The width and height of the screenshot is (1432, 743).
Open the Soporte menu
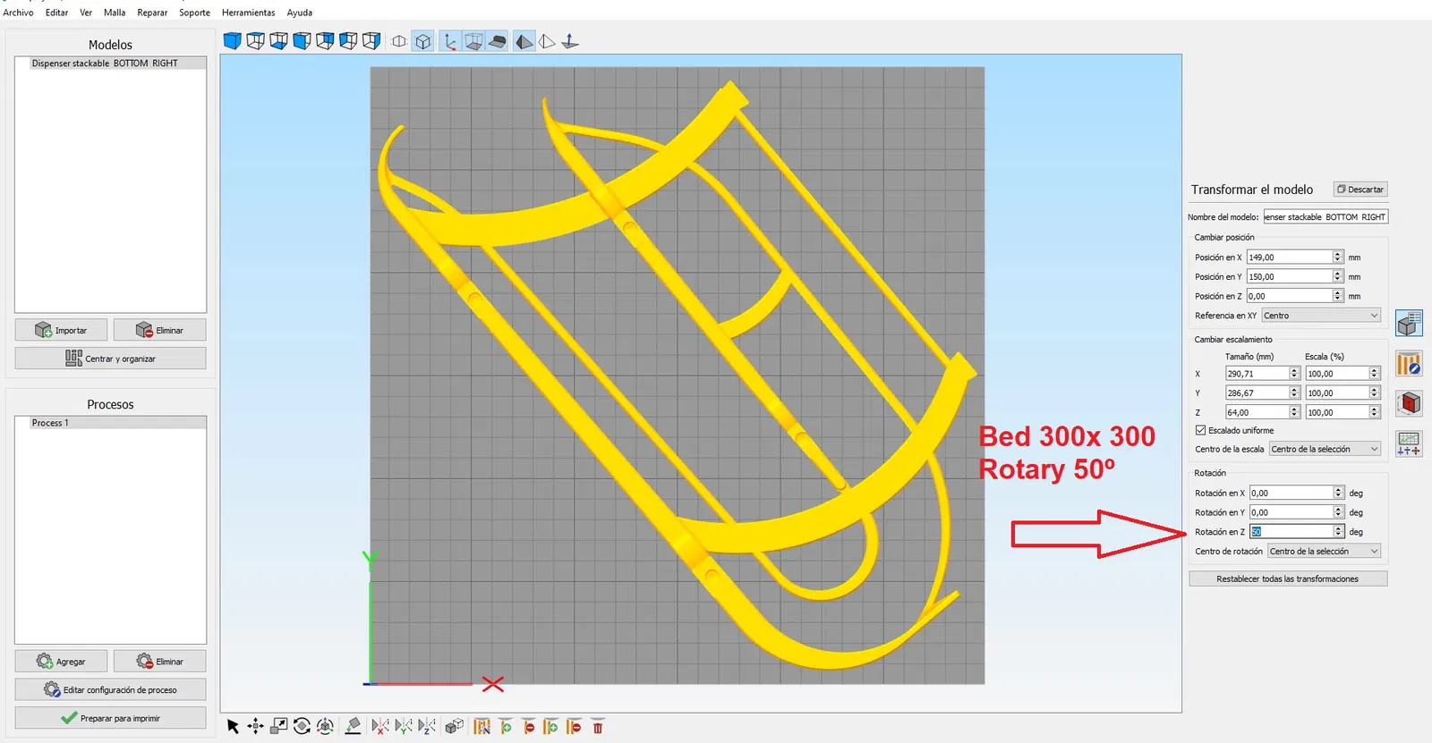194,13
